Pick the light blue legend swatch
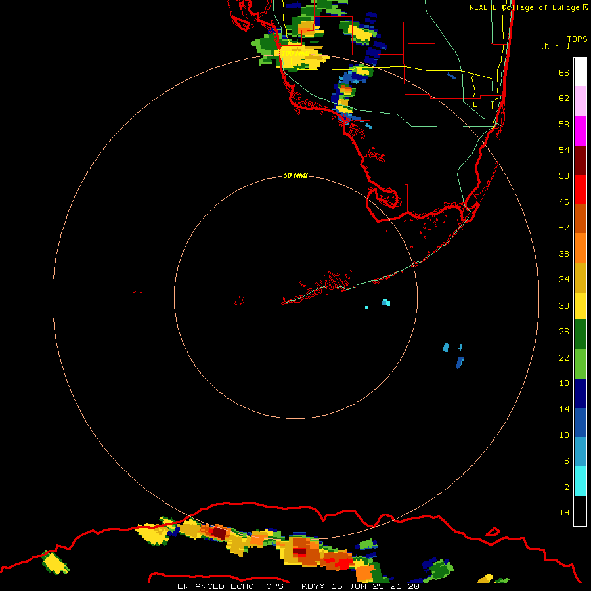This screenshot has width=591, height=591. [580, 452]
